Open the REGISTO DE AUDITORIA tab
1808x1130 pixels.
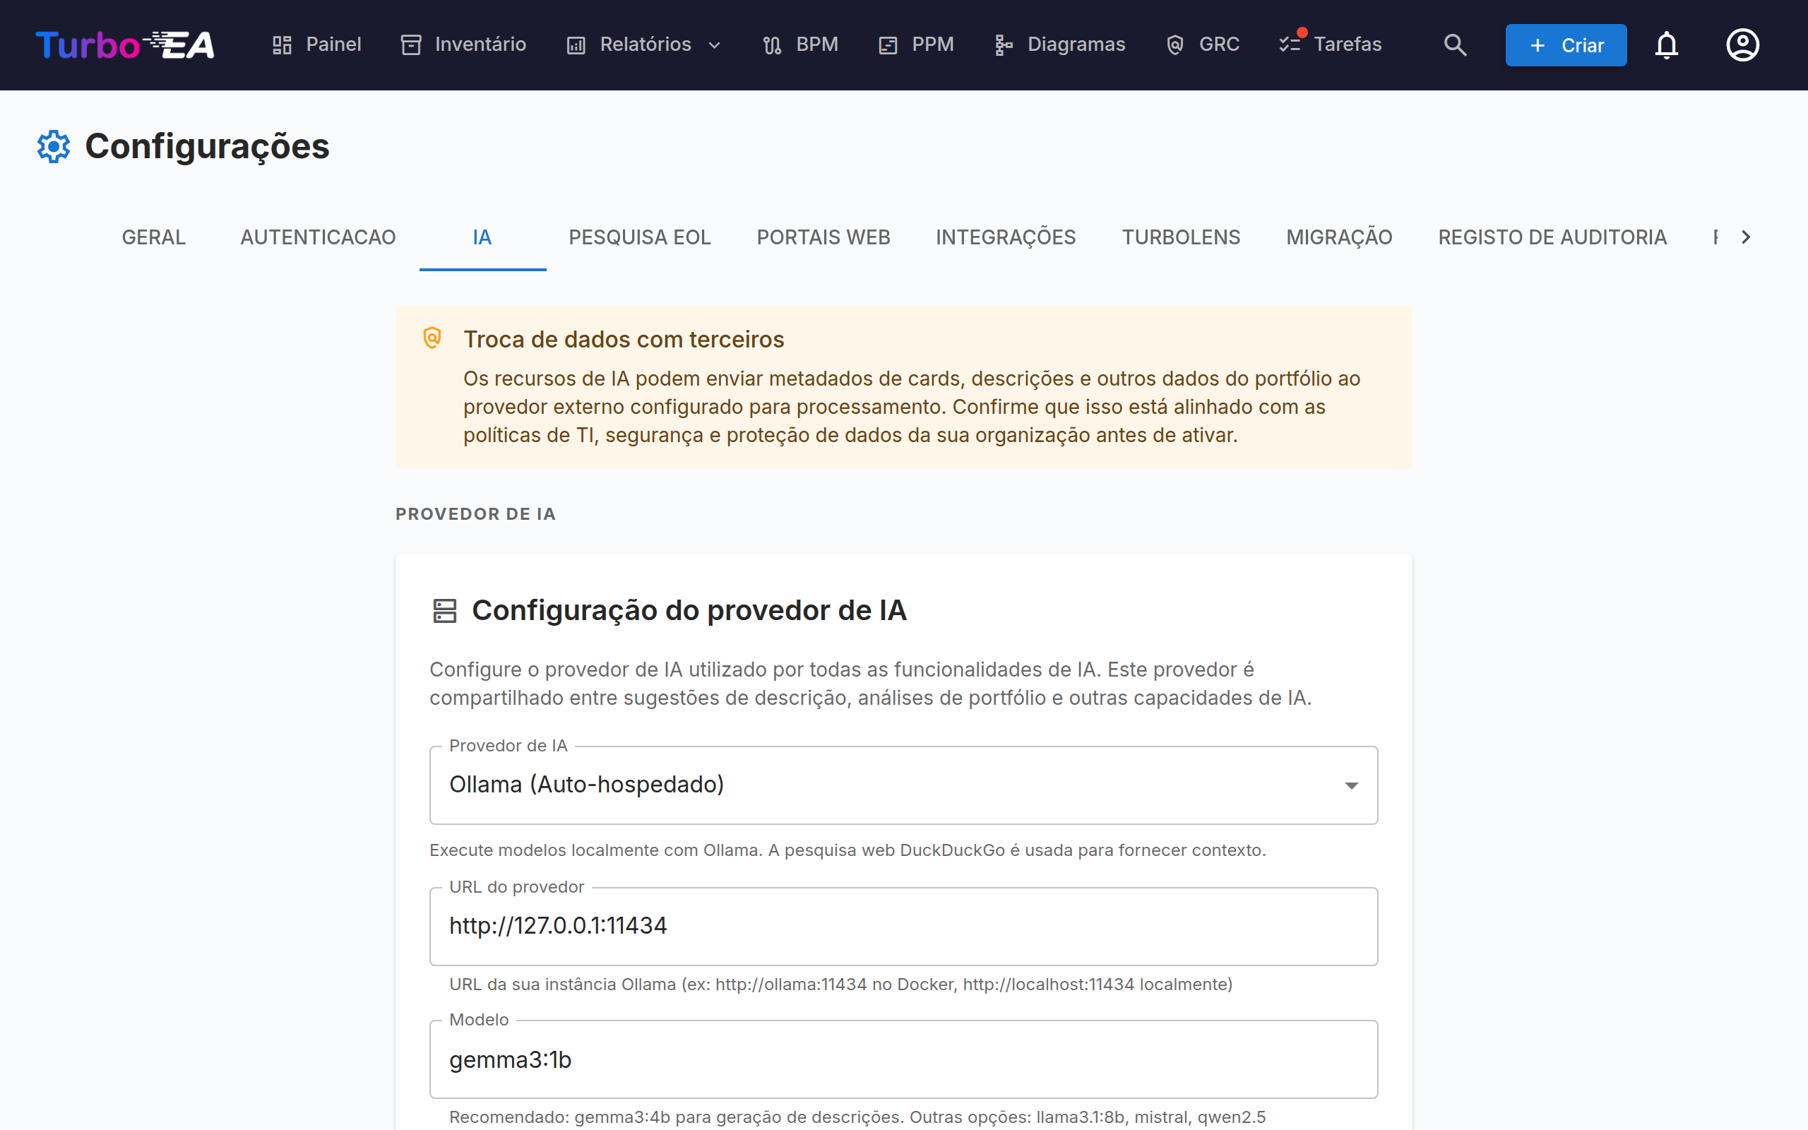pos(1552,237)
